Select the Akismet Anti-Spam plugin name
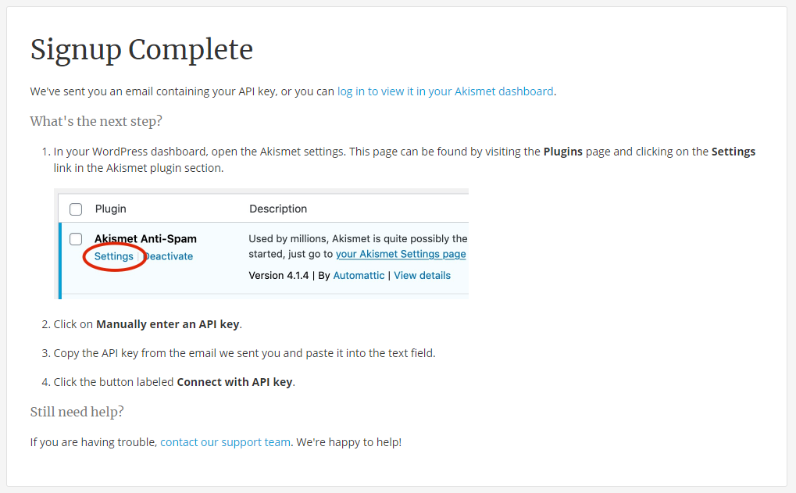The width and height of the screenshot is (796, 493). click(x=146, y=238)
